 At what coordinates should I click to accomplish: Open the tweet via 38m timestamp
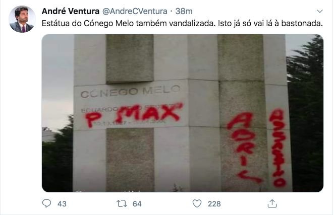tap(184, 11)
